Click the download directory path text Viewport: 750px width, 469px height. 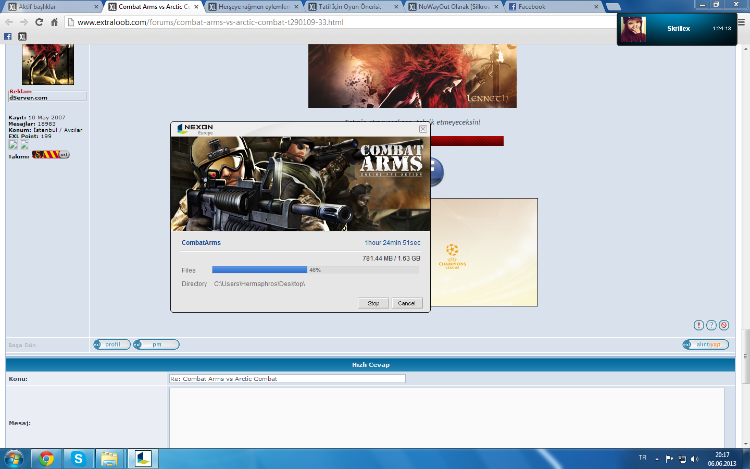coord(259,284)
